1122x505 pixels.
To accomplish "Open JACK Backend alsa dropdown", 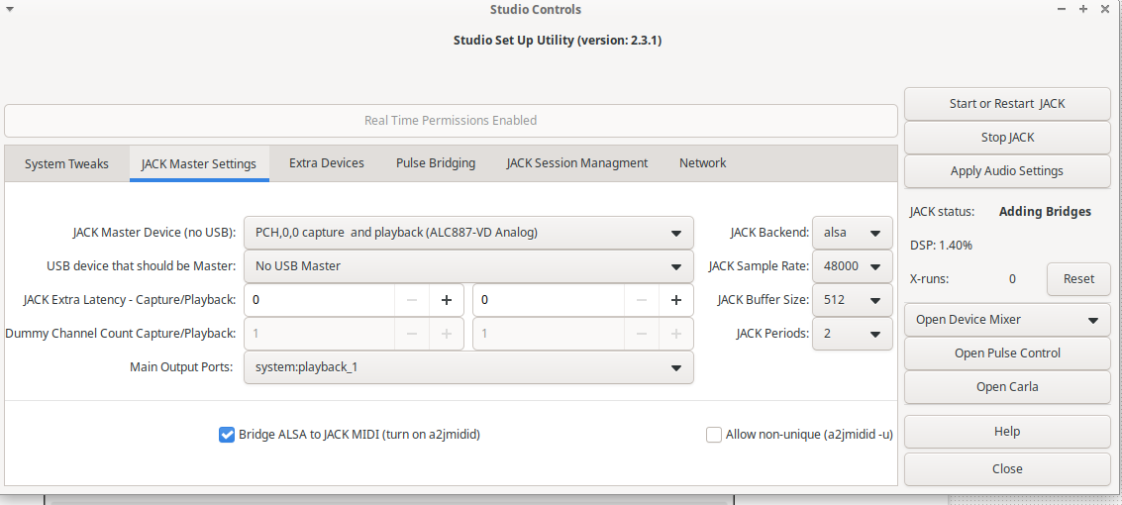I will point(852,234).
